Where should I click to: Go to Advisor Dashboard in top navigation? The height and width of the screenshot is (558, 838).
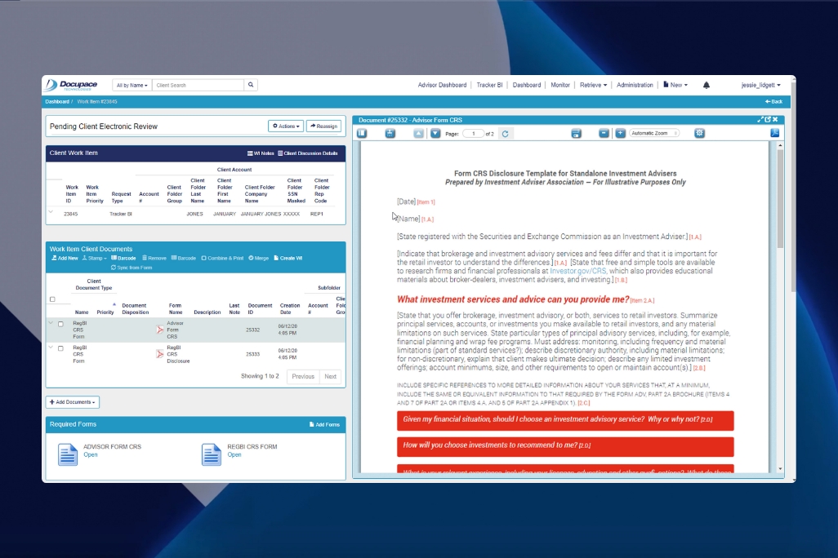coord(442,85)
